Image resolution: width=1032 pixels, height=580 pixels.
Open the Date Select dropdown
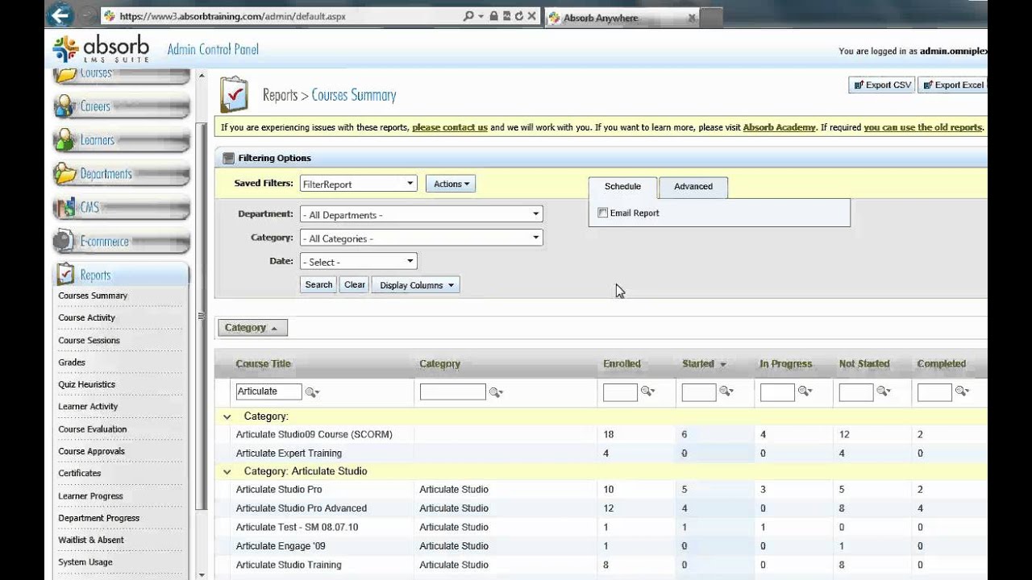pyautogui.click(x=358, y=261)
